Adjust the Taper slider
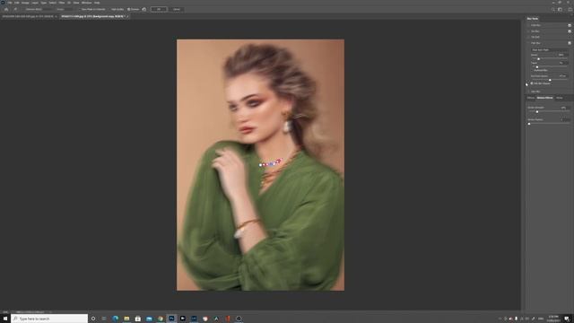Screen dimensions: 574x323 click(x=537, y=67)
